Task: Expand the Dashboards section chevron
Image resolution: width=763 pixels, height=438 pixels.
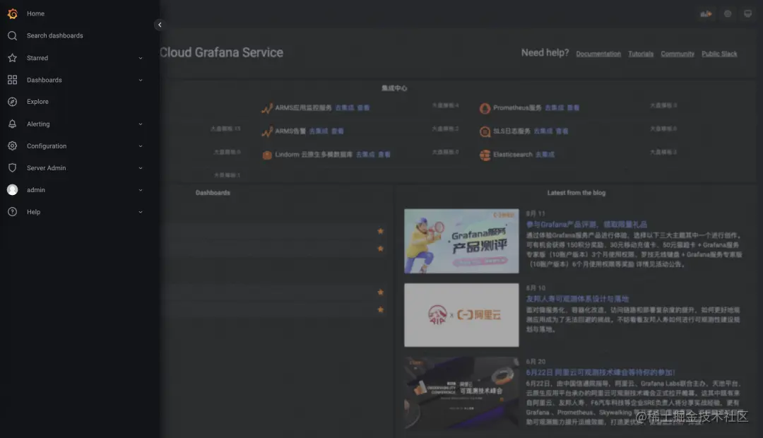Action: click(140, 80)
